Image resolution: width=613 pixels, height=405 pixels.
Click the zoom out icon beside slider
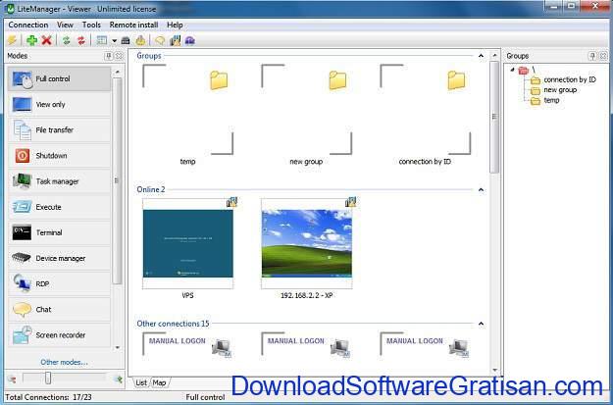[12, 379]
